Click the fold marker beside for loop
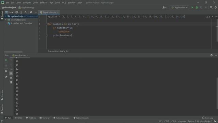Image resolution: width=218 pixels, height=123 pixels. 47,24
